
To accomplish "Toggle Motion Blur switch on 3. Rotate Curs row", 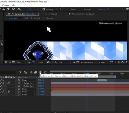I will coord(8,83).
